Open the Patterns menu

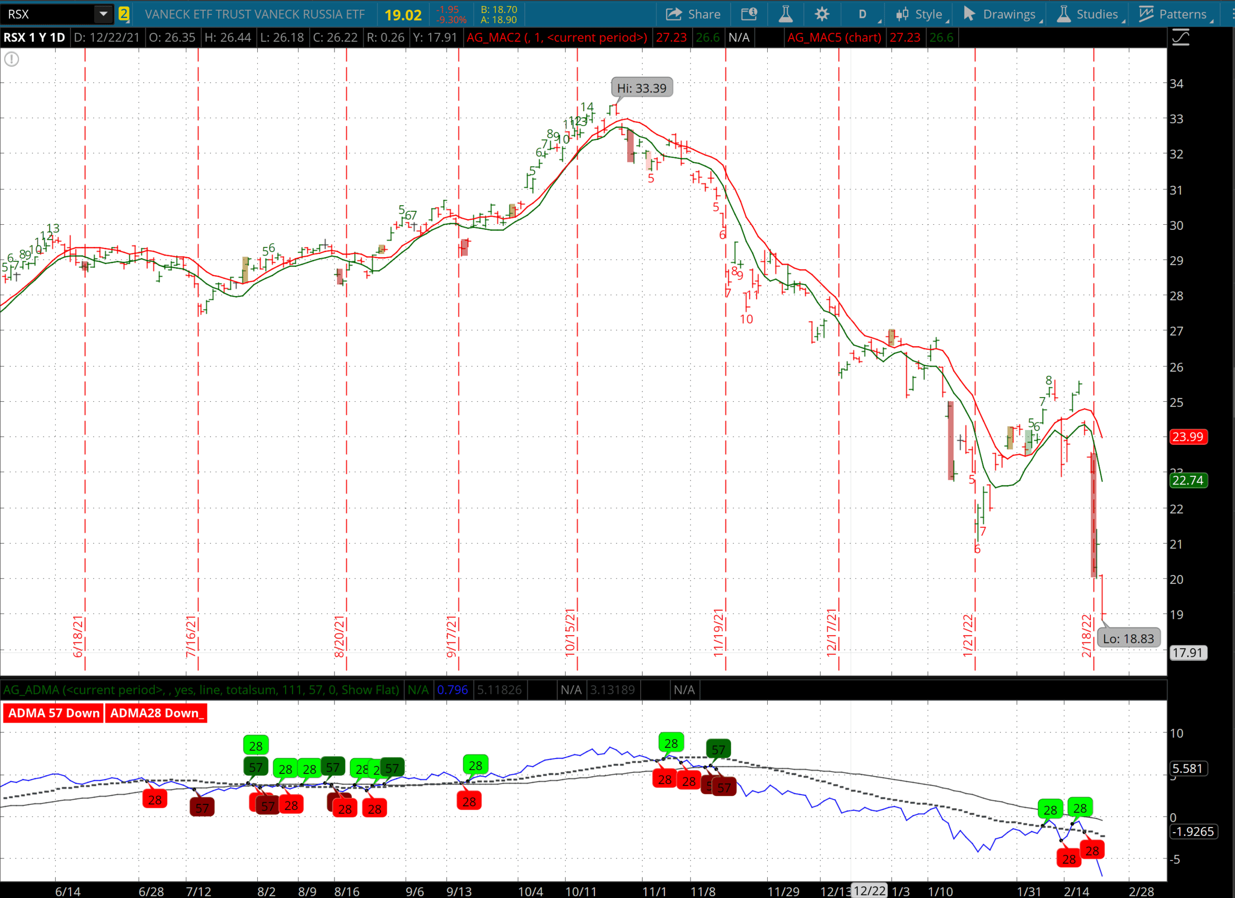point(1173,14)
